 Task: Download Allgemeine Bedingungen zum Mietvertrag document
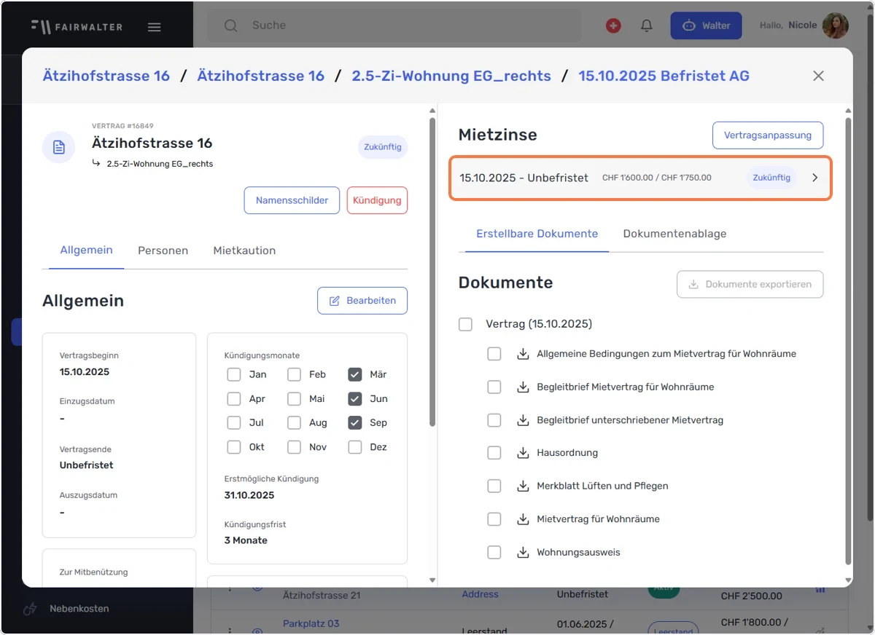pyautogui.click(x=523, y=354)
